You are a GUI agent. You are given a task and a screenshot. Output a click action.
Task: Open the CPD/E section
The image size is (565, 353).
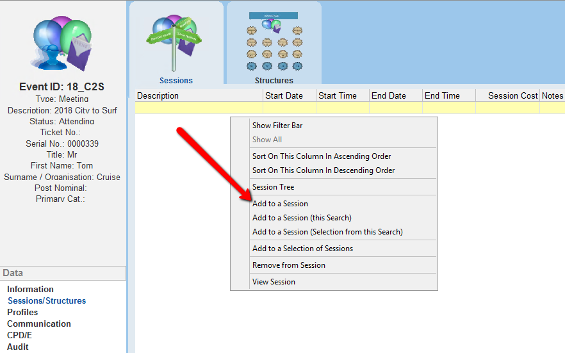19,336
